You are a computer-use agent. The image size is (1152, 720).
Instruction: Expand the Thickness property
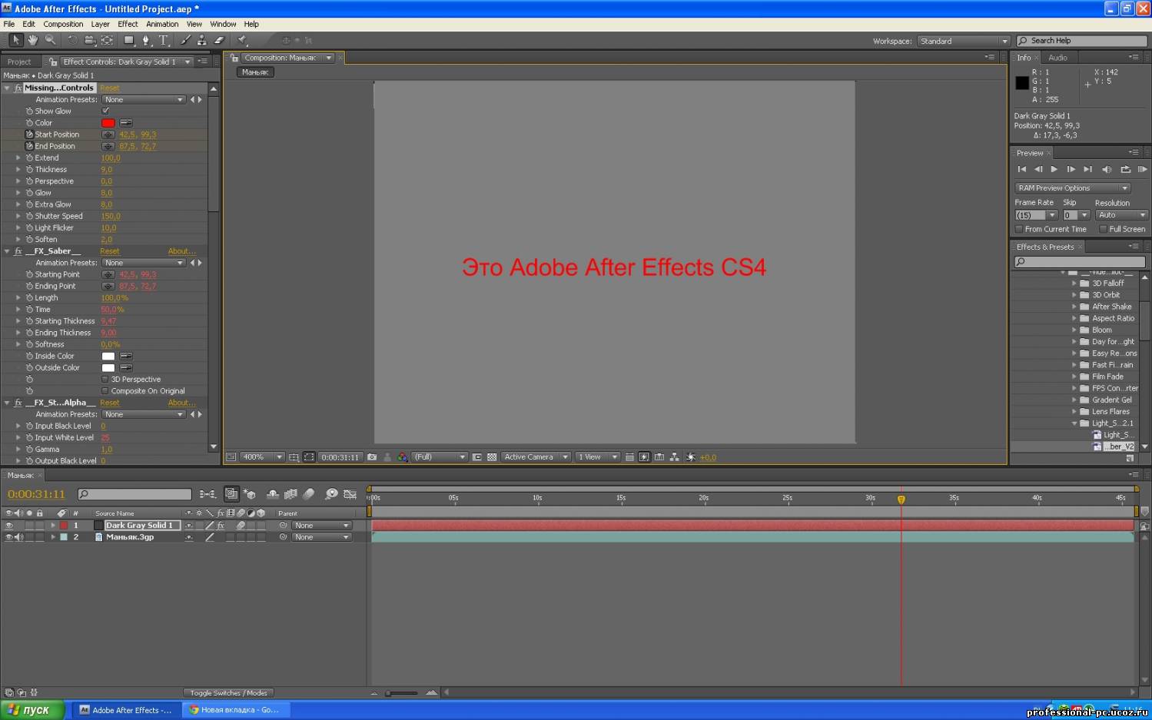click(18, 169)
